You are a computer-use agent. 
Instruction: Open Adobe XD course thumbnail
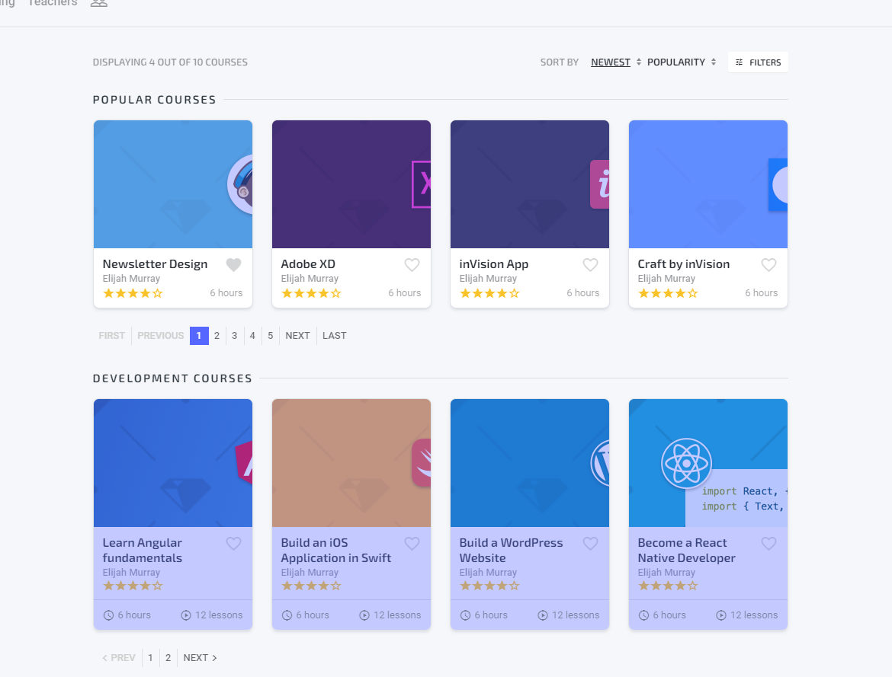pyautogui.click(x=351, y=184)
